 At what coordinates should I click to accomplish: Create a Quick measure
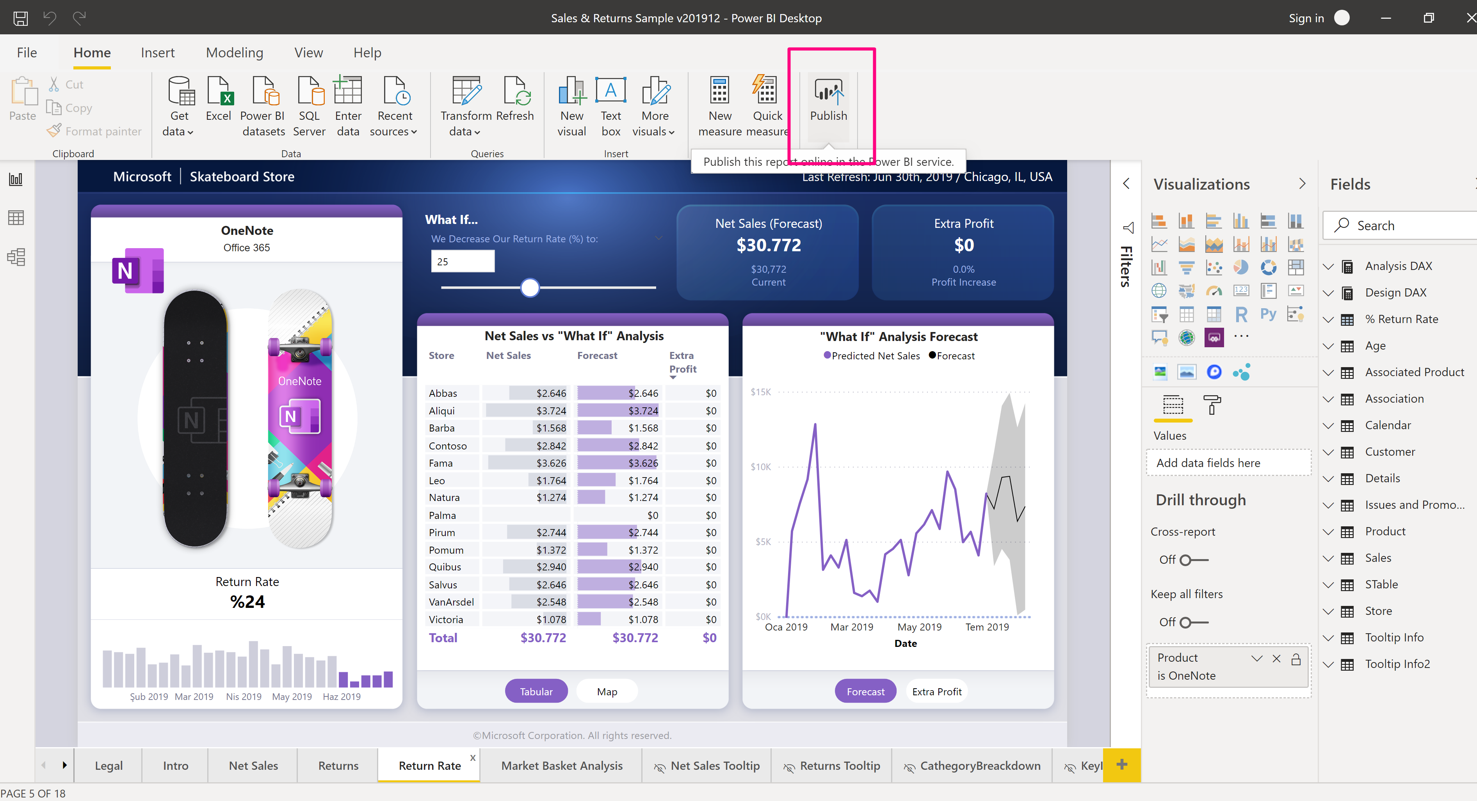tap(767, 107)
